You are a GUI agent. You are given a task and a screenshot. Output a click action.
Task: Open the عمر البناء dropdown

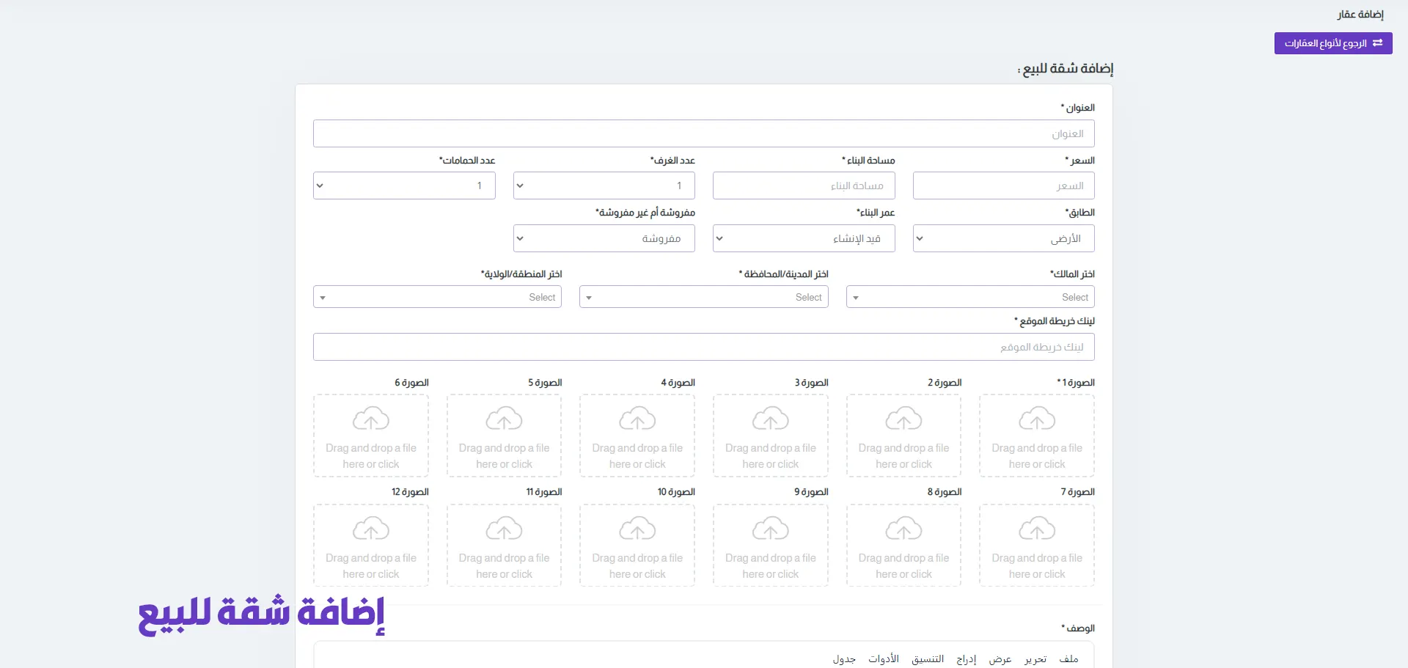coord(803,239)
